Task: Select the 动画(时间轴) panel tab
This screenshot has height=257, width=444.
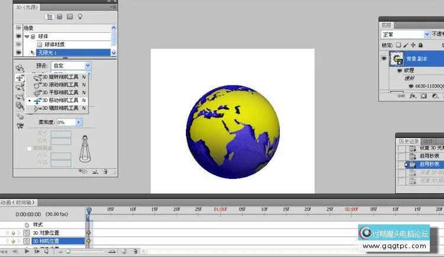Action: 18,203
